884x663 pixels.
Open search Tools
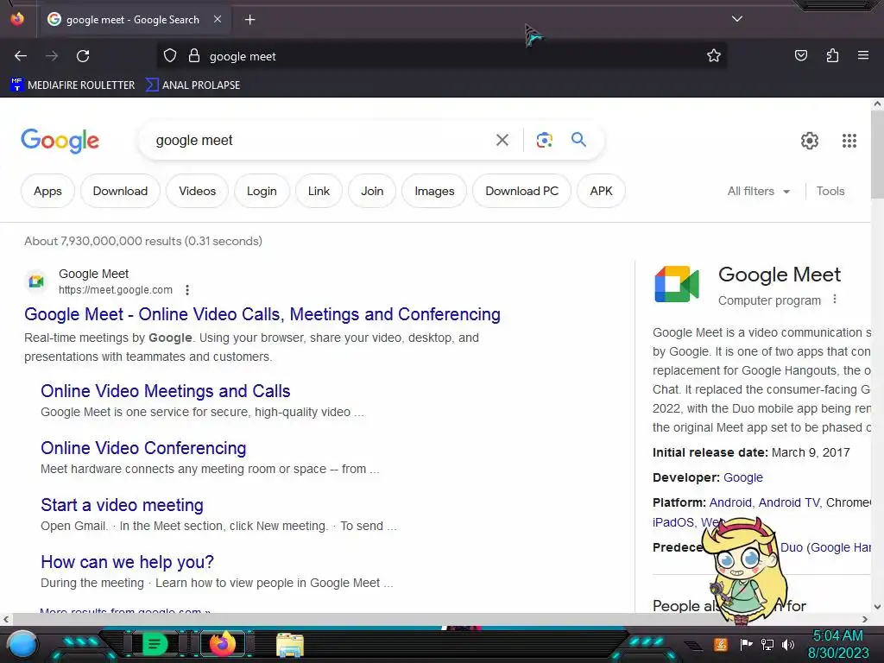click(x=830, y=191)
